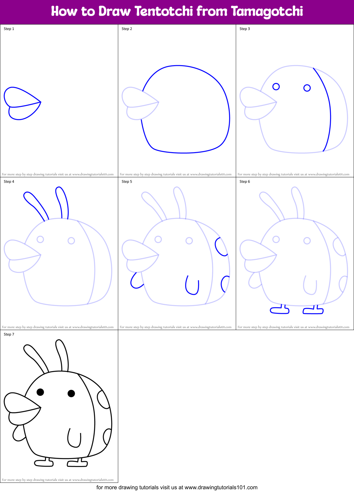Click the Step 3 label
Viewport: 354px width, 492px height.
245,29
